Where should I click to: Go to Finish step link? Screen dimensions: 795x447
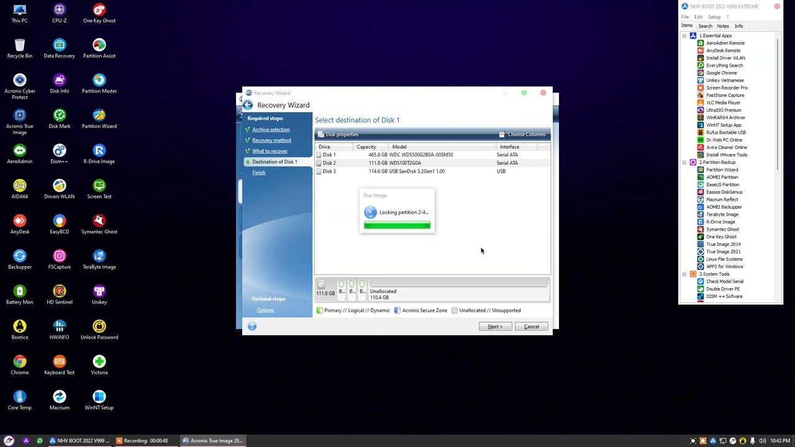click(259, 173)
